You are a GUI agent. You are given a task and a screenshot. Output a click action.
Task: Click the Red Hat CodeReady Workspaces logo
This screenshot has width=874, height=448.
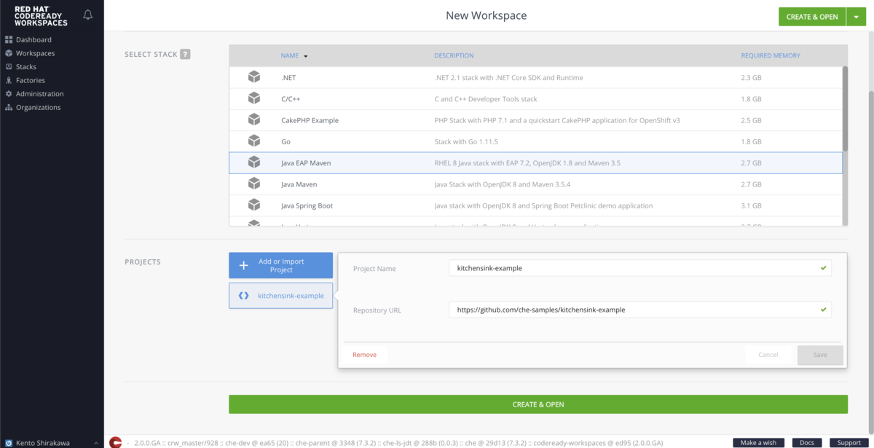point(41,16)
